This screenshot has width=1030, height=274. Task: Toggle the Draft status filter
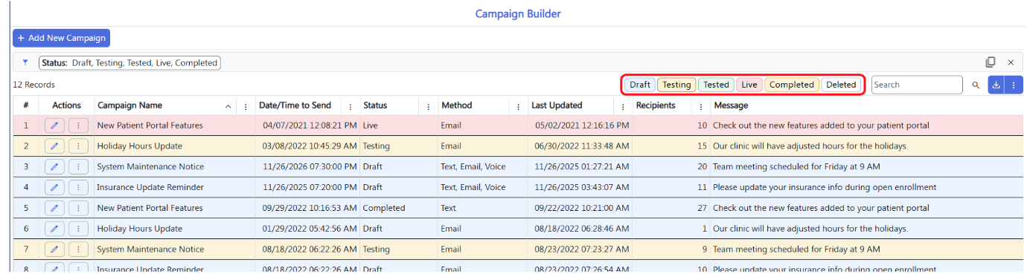click(640, 85)
